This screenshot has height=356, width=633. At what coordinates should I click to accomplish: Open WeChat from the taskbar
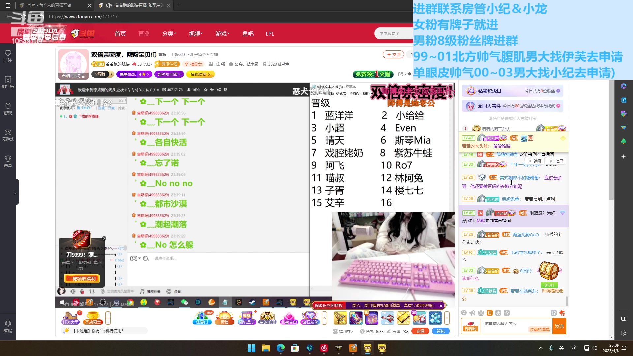tap(309, 348)
